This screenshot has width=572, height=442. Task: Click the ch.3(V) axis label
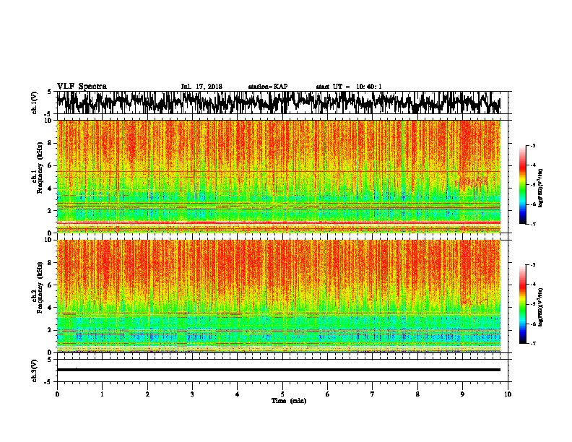coord(35,370)
